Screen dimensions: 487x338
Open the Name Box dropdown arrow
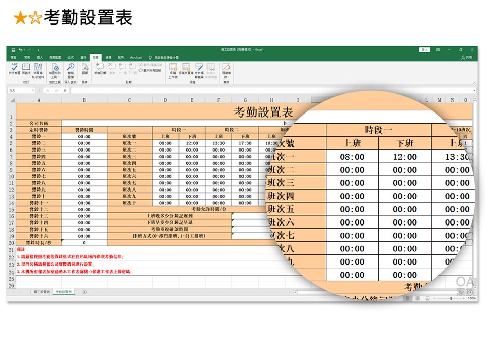point(33,90)
